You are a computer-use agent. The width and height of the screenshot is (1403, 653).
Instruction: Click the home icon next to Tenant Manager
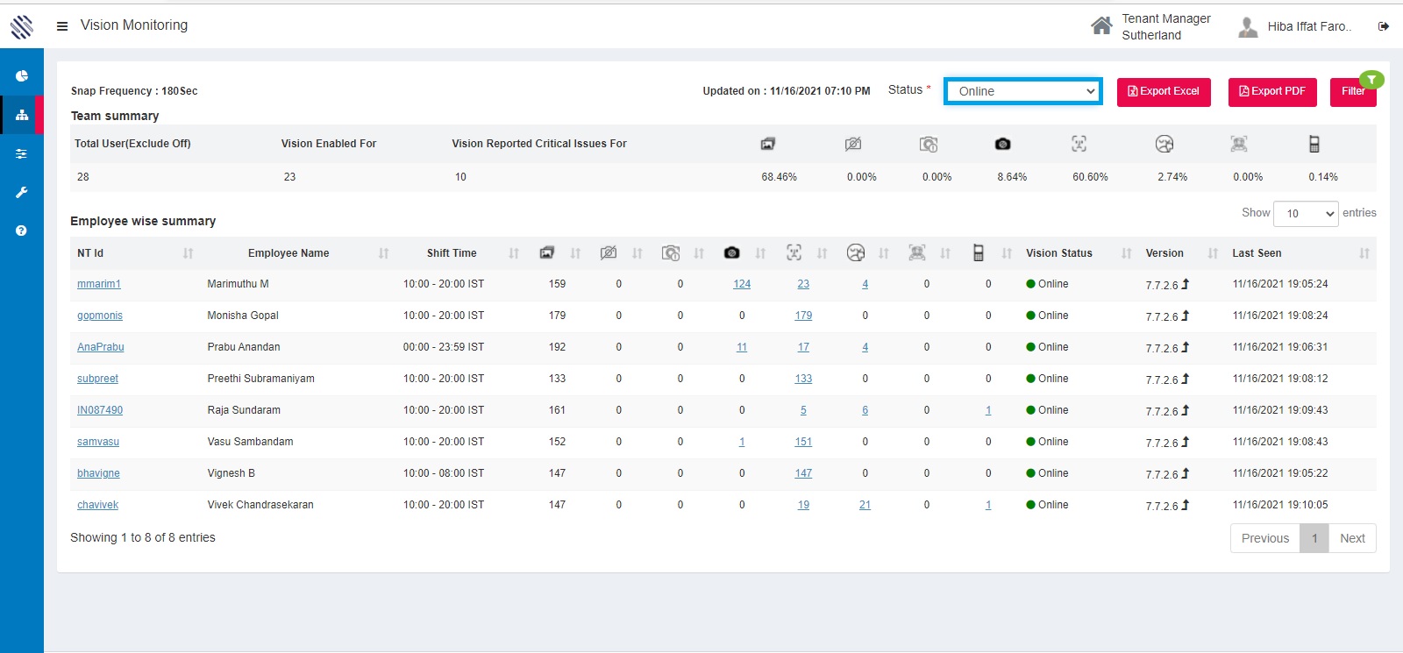[x=1101, y=26]
